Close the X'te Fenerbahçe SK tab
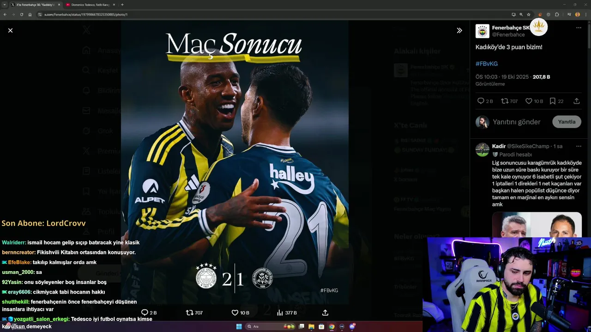 59,5
